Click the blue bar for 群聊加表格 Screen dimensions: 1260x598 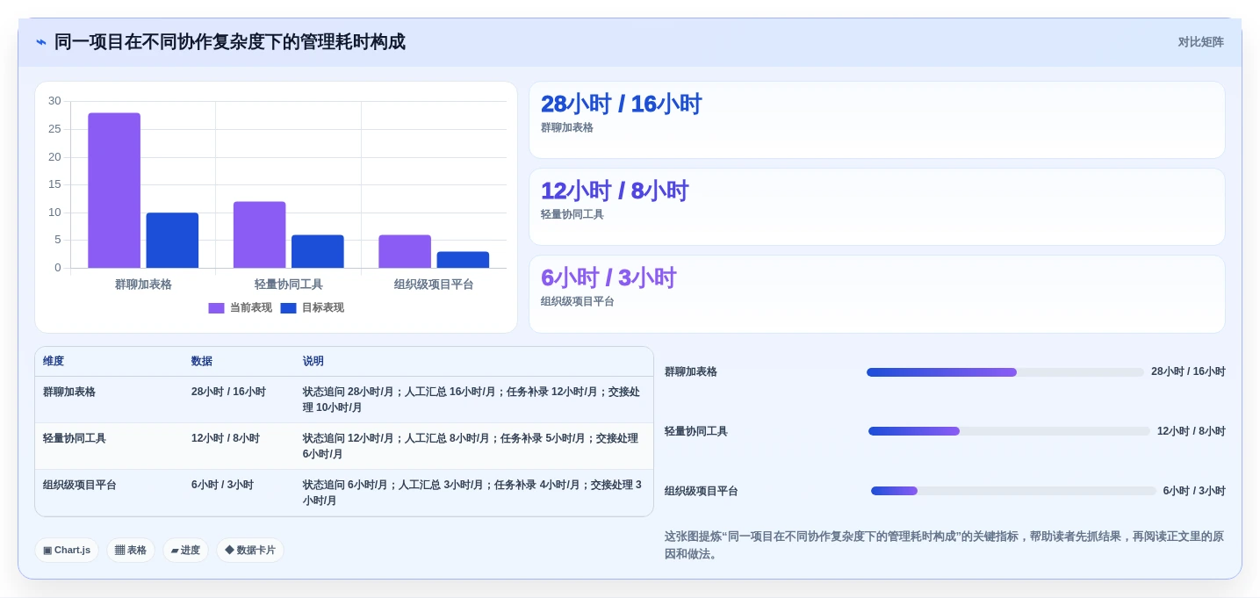point(172,241)
